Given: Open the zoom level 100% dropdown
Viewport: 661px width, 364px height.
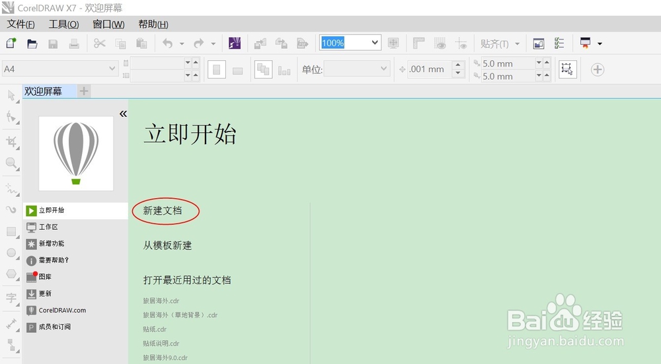Looking at the screenshot, I should coord(374,42).
